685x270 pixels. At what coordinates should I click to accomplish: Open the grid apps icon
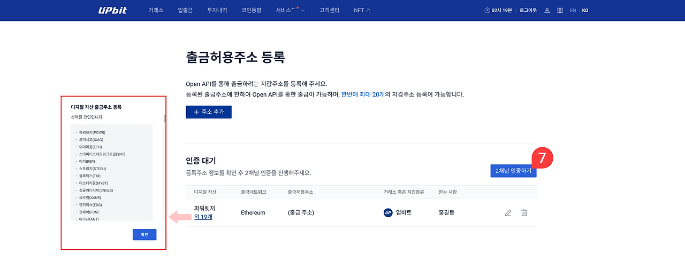(560, 10)
